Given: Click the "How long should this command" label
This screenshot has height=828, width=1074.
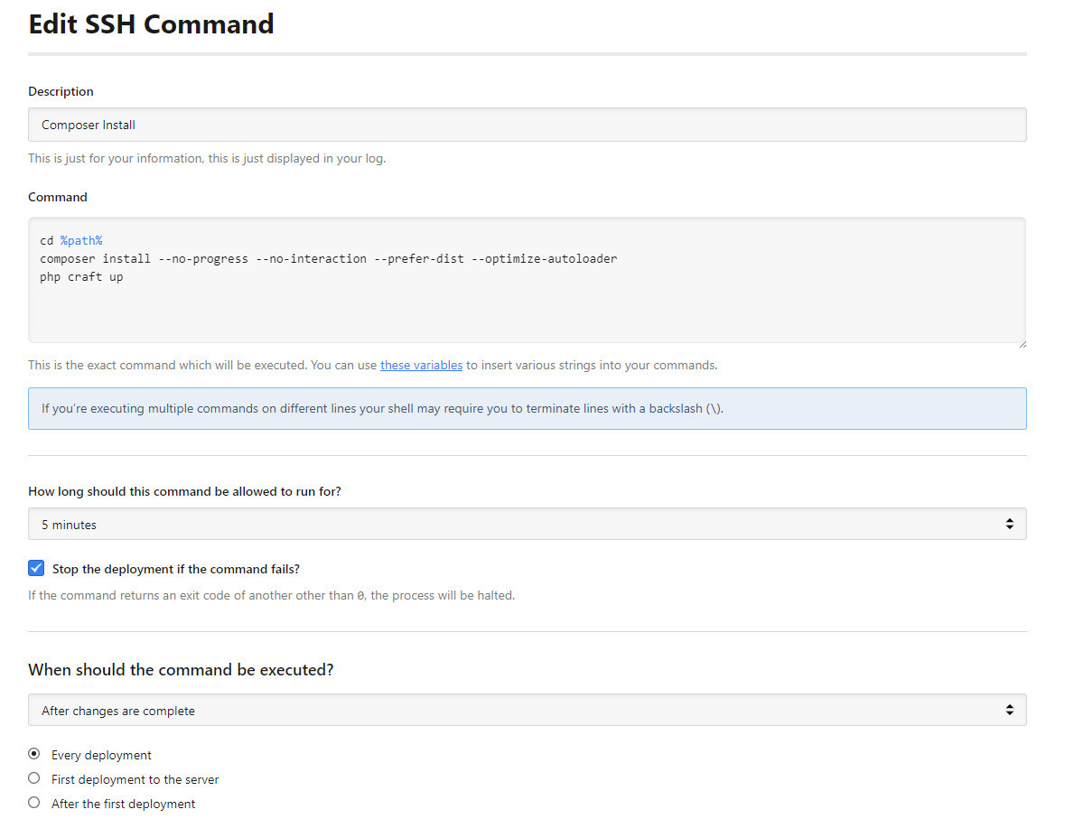Looking at the screenshot, I should 184,492.
